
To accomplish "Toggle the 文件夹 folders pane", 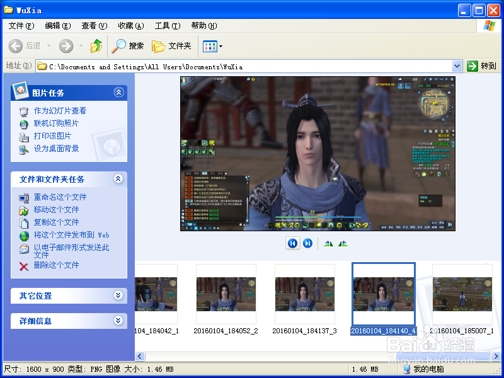I will 171,46.
